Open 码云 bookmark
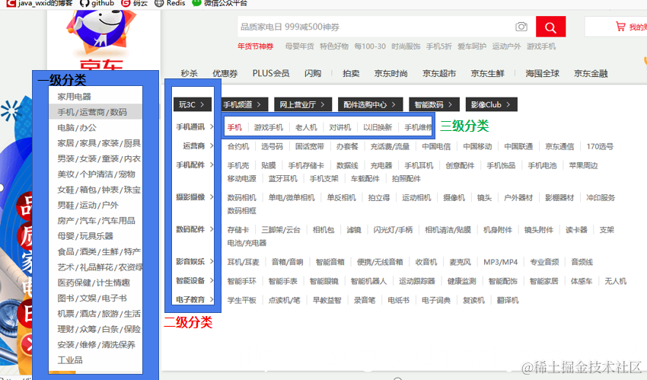This screenshot has width=647, height=380. click(x=135, y=3)
